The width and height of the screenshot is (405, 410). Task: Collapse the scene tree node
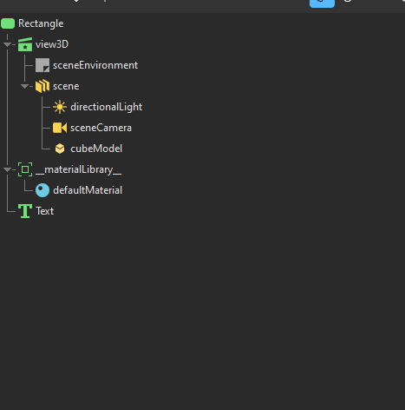click(24, 86)
